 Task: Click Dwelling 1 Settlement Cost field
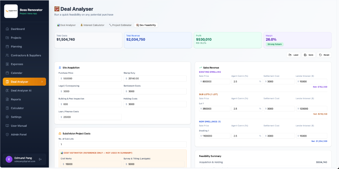pyautogui.click(x=279, y=136)
